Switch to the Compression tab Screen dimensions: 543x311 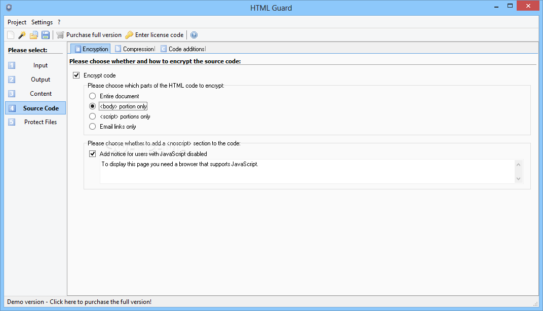[x=135, y=49]
